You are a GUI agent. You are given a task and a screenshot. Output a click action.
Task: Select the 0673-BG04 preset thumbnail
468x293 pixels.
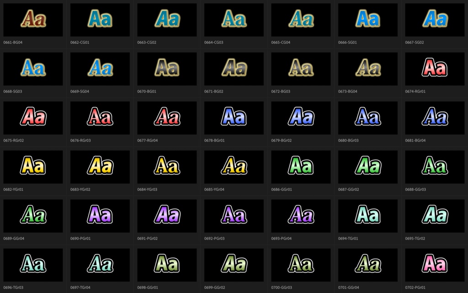[x=367, y=68]
